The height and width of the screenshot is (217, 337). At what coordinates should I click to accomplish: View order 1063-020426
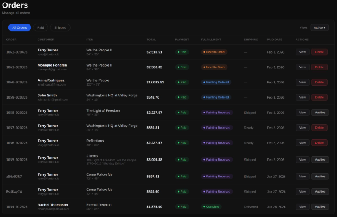click(x=302, y=52)
